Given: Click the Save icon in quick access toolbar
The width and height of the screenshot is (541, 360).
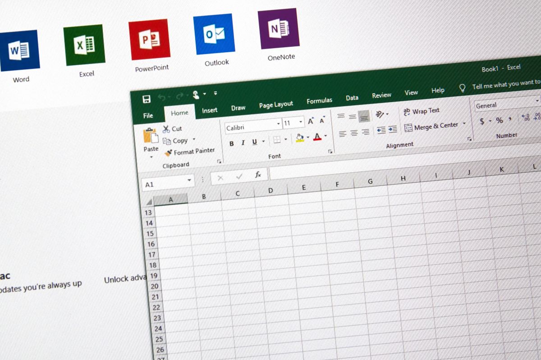Looking at the screenshot, I should pyautogui.click(x=147, y=99).
